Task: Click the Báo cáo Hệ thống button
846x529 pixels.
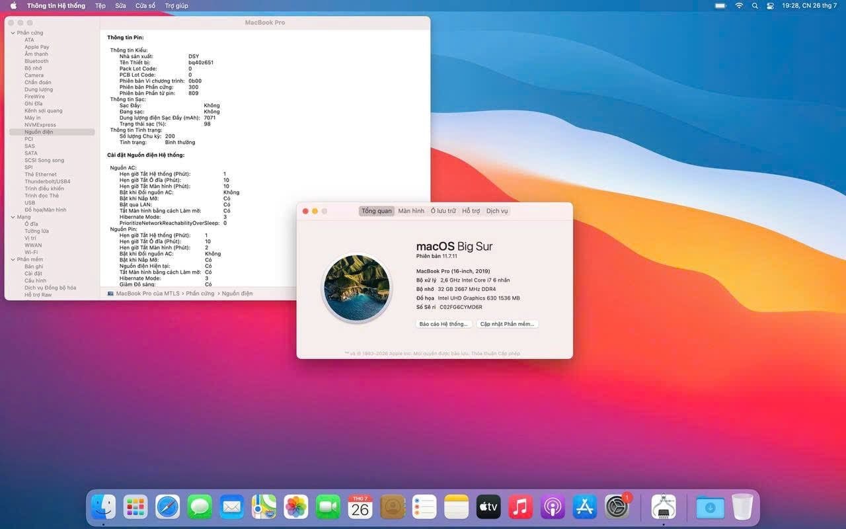Action: pyautogui.click(x=443, y=324)
